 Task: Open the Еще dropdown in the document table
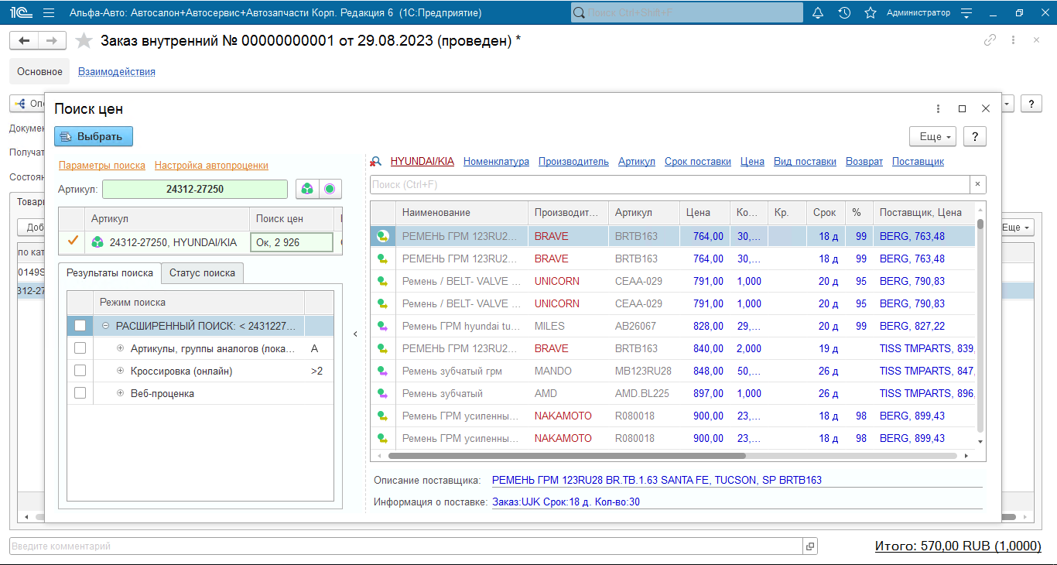point(1017,228)
